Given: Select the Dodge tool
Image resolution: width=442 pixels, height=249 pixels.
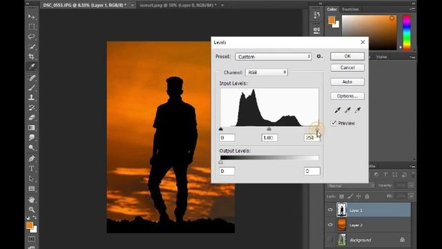Looking at the screenshot, I should pyautogui.click(x=32, y=147).
